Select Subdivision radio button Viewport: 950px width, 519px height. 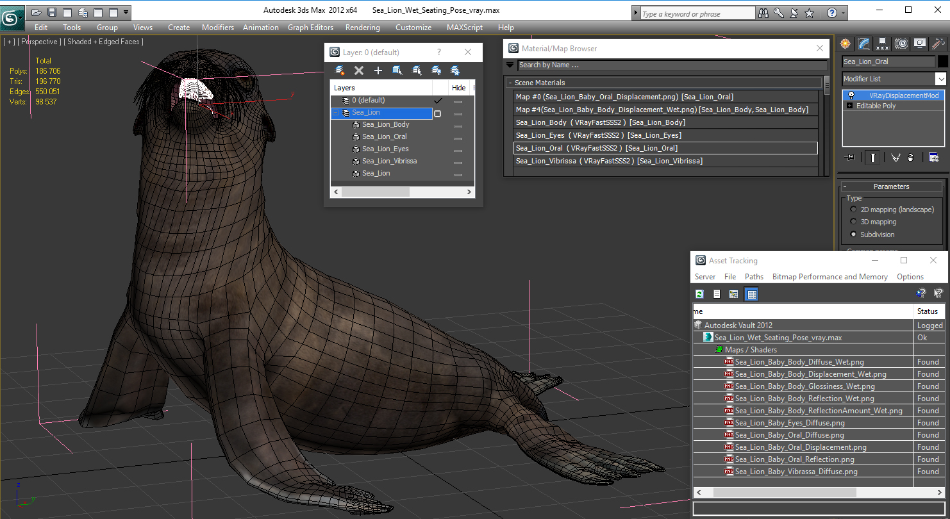tap(853, 235)
